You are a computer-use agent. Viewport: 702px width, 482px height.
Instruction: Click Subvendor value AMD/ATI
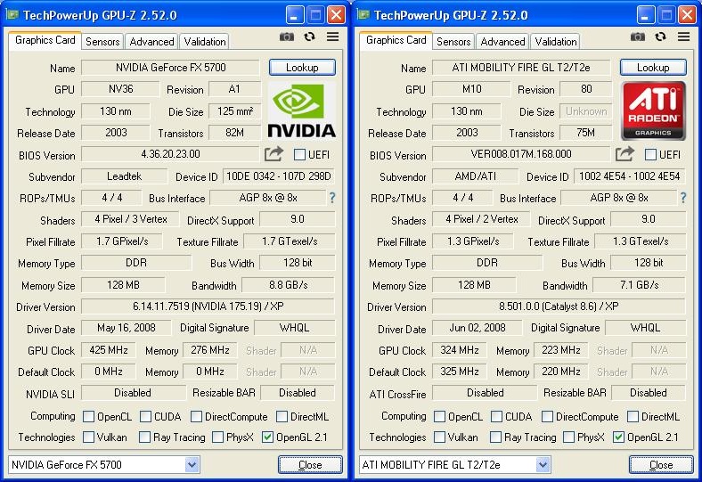coord(476,176)
